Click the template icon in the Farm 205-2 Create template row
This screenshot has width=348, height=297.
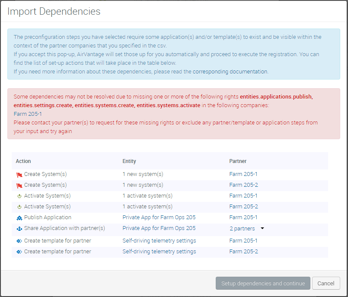(19, 252)
